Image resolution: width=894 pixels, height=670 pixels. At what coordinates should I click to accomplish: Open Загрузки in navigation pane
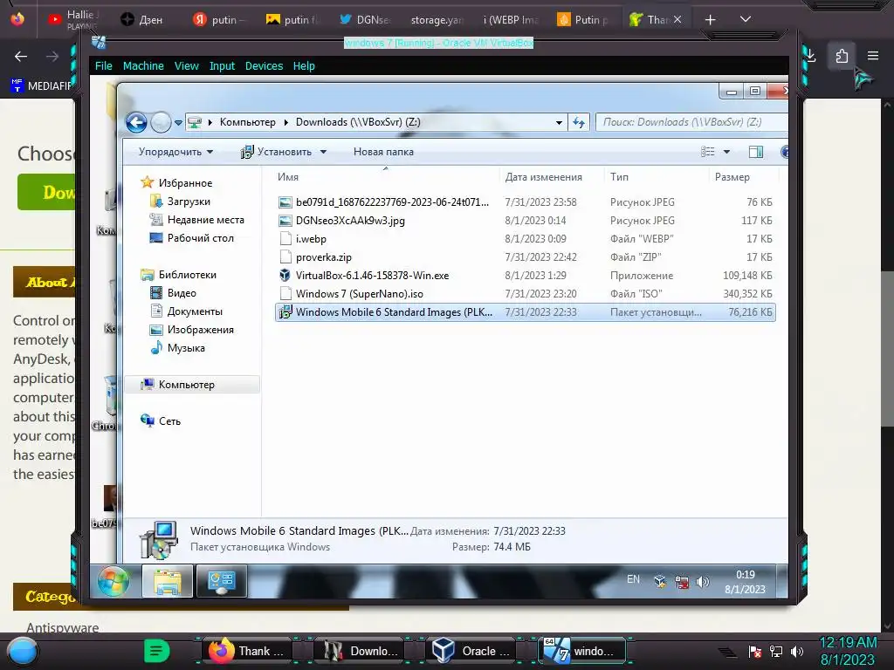point(189,202)
